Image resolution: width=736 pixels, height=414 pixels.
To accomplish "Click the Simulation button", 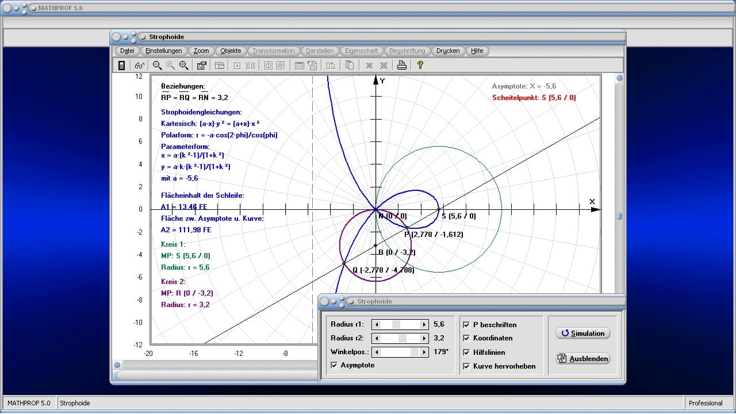I will [x=583, y=333].
